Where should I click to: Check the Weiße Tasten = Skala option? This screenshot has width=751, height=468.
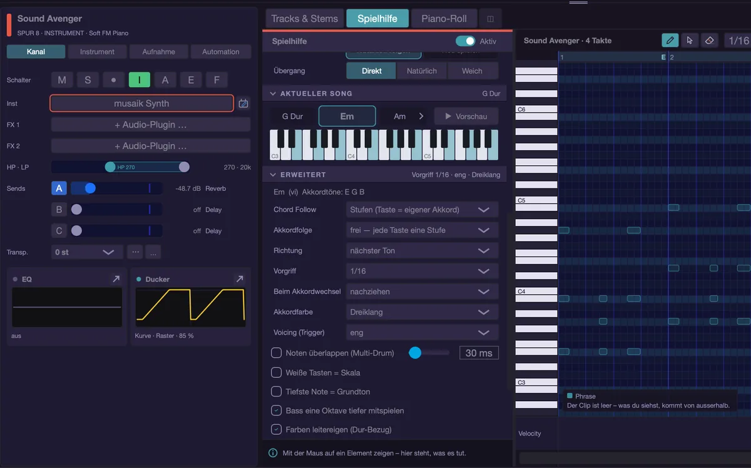coord(276,373)
